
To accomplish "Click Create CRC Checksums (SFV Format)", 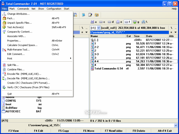I will pyautogui.click(x=37, y=83).
